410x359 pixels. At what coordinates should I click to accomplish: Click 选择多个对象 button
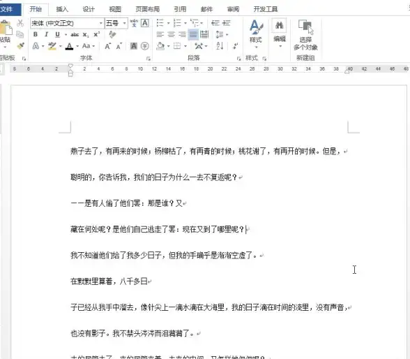pyautogui.click(x=305, y=34)
